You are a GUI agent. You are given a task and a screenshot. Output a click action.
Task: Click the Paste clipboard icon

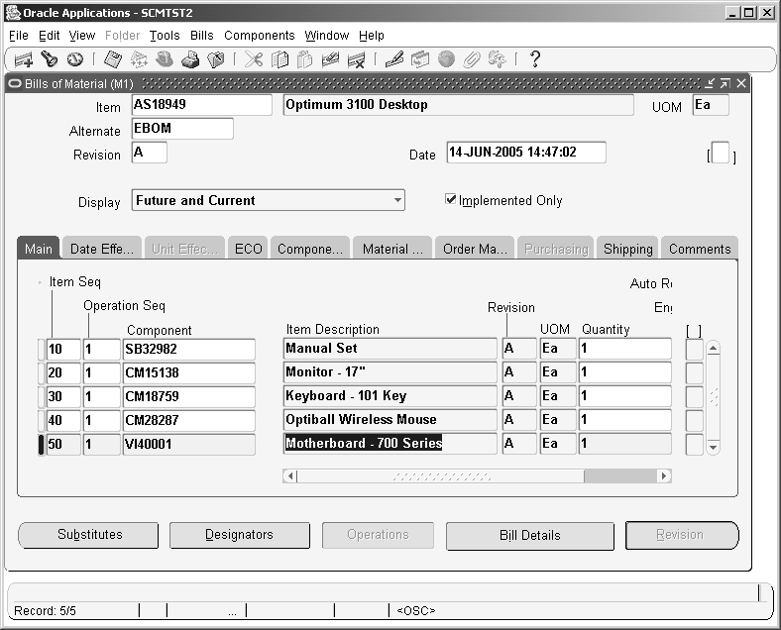coord(305,59)
